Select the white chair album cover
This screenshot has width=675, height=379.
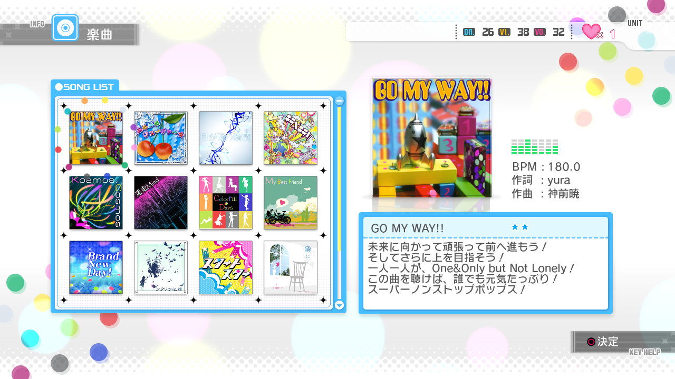[x=291, y=267]
